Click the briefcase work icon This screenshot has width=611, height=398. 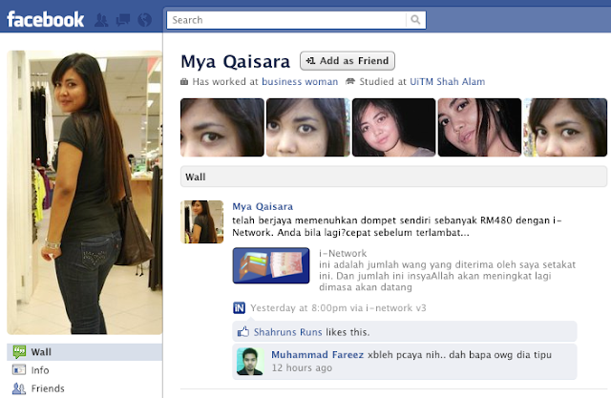coord(184,82)
